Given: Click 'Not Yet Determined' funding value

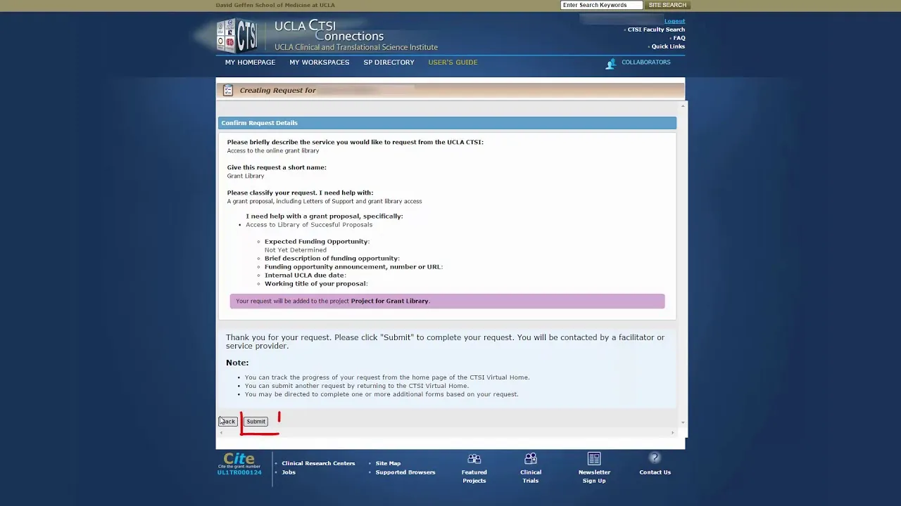Looking at the screenshot, I should tap(296, 250).
